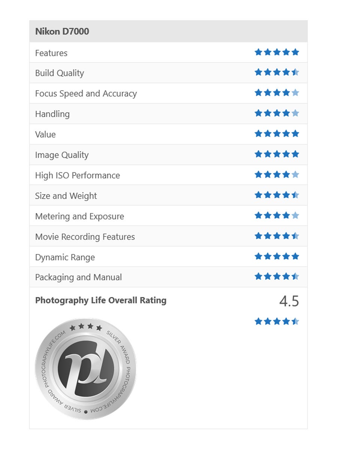Click the Photography Life Overall Rating label
The height and width of the screenshot is (449, 337).
point(101,300)
